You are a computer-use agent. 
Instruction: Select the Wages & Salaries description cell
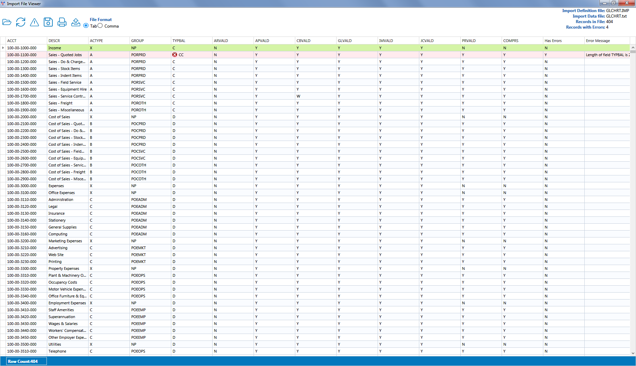[x=68, y=324]
